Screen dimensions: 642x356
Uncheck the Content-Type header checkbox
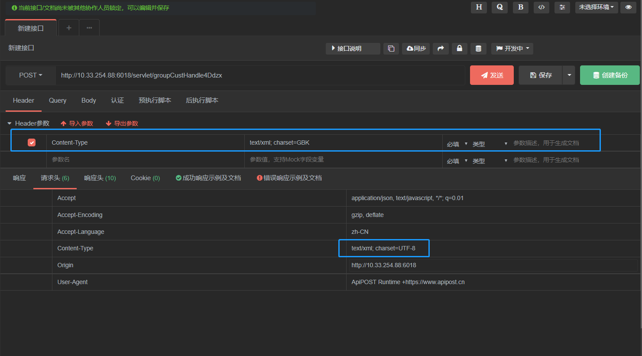coord(32,142)
